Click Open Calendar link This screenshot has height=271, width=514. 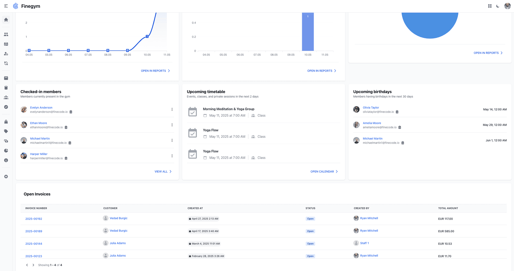[x=324, y=171]
